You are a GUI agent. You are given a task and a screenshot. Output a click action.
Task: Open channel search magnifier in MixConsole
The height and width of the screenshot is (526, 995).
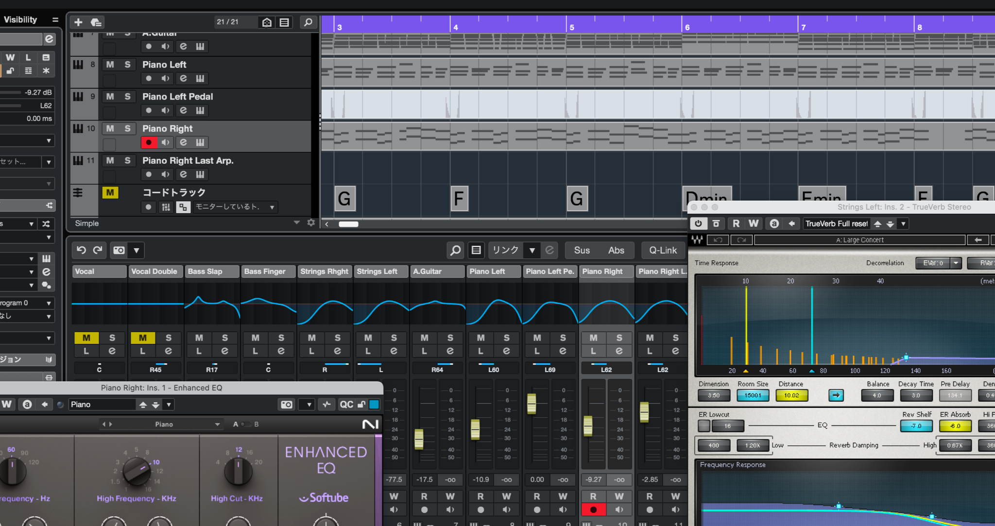(x=455, y=250)
